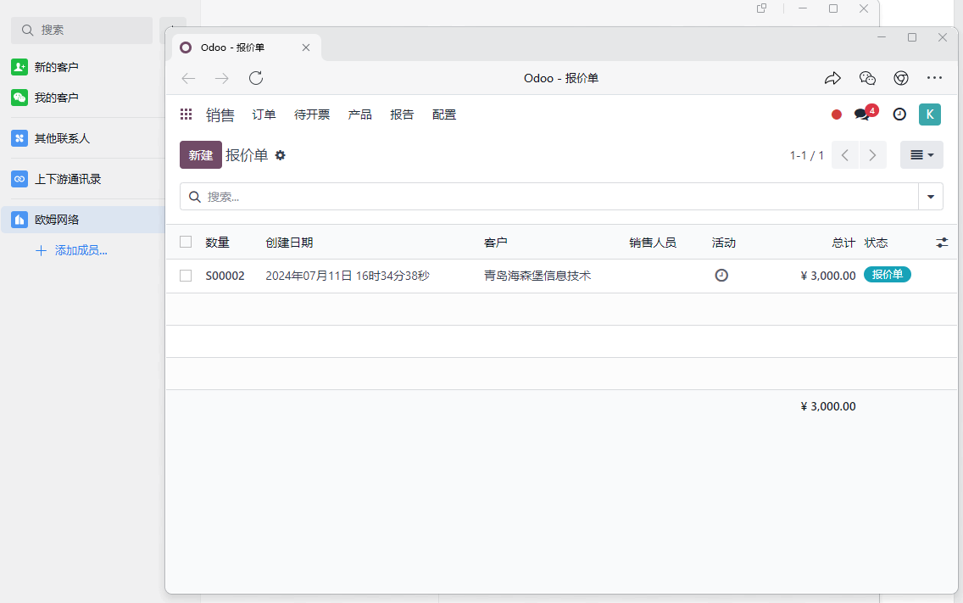Image resolution: width=963 pixels, height=603 pixels.
Task: Click 上下游通讯录 link icon in sidebar
Action: point(19,179)
